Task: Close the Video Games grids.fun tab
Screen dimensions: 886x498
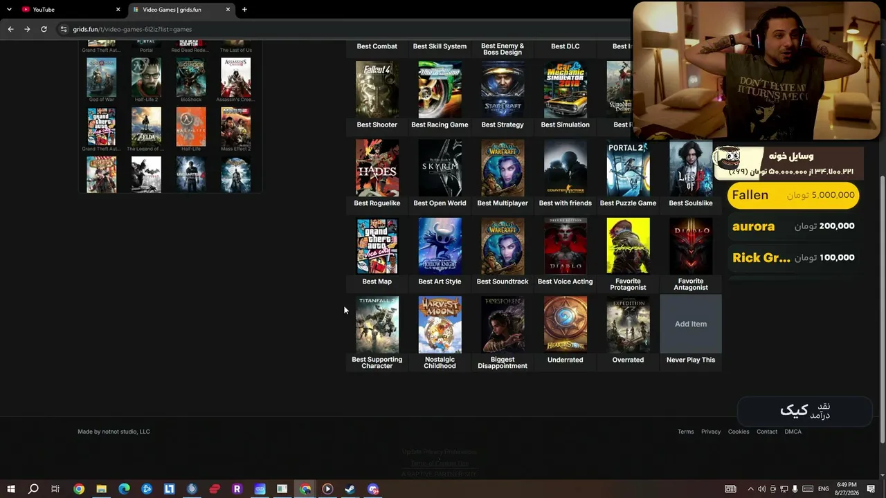Action: coord(228,10)
